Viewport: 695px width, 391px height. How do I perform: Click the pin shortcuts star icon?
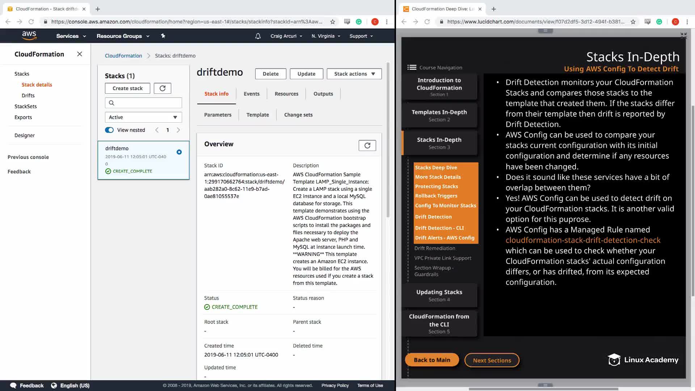(x=163, y=36)
